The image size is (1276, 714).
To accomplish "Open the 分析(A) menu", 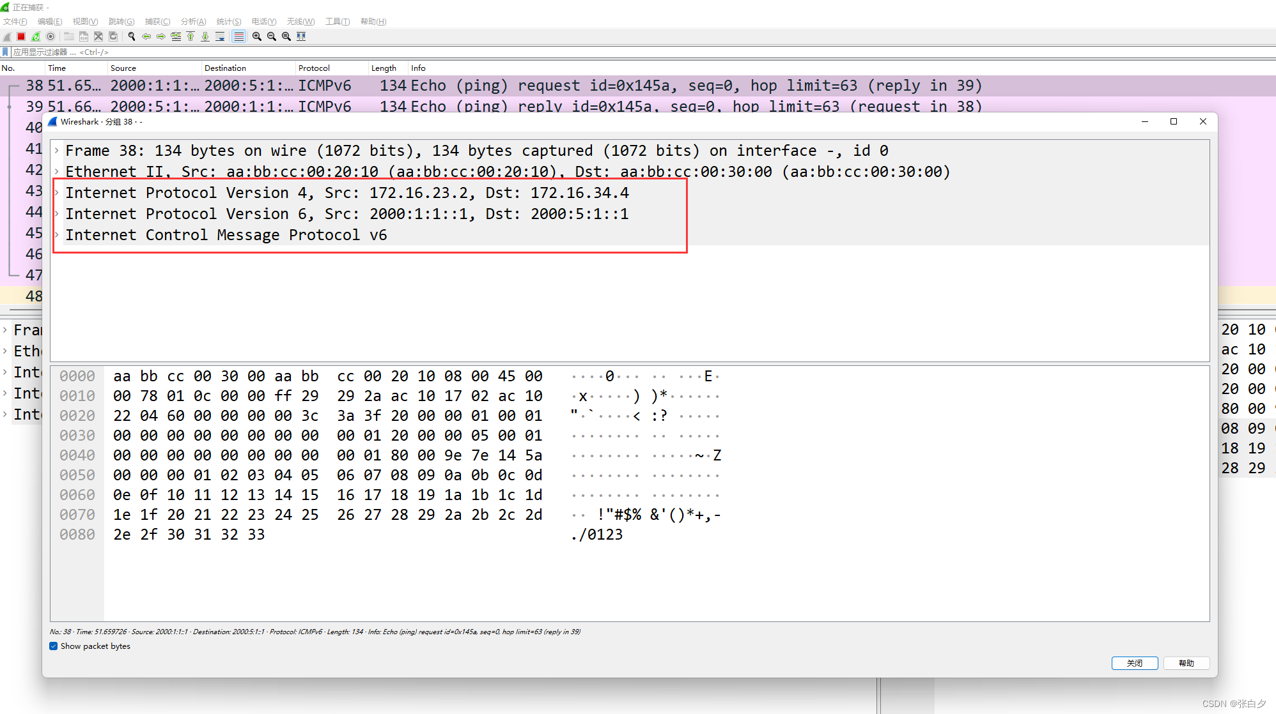I will (x=193, y=21).
